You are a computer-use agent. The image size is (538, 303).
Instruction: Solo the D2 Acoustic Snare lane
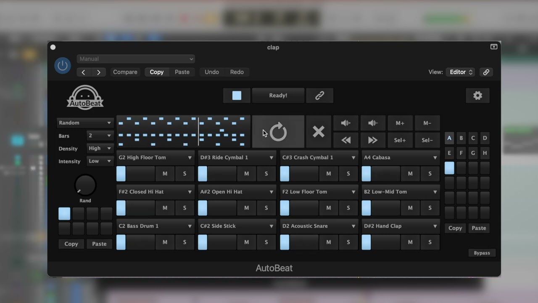348,242
